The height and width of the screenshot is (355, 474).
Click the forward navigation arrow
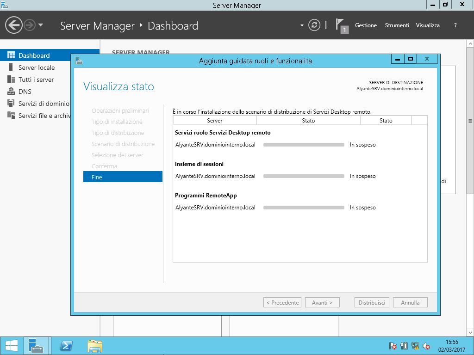pyautogui.click(x=30, y=25)
